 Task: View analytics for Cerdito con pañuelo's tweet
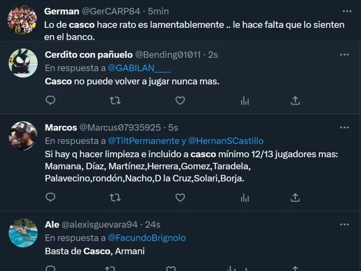244,100
